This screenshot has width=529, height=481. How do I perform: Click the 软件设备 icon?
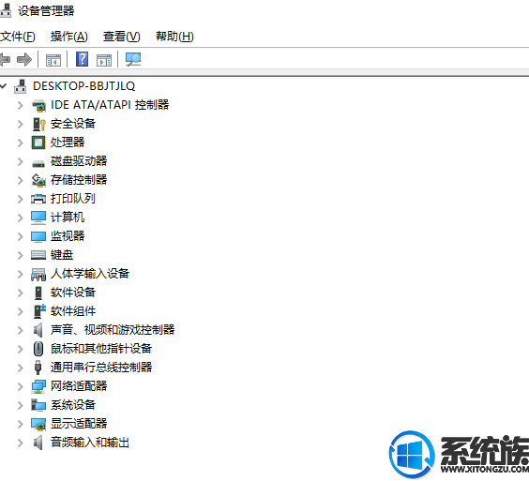(38, 293)
